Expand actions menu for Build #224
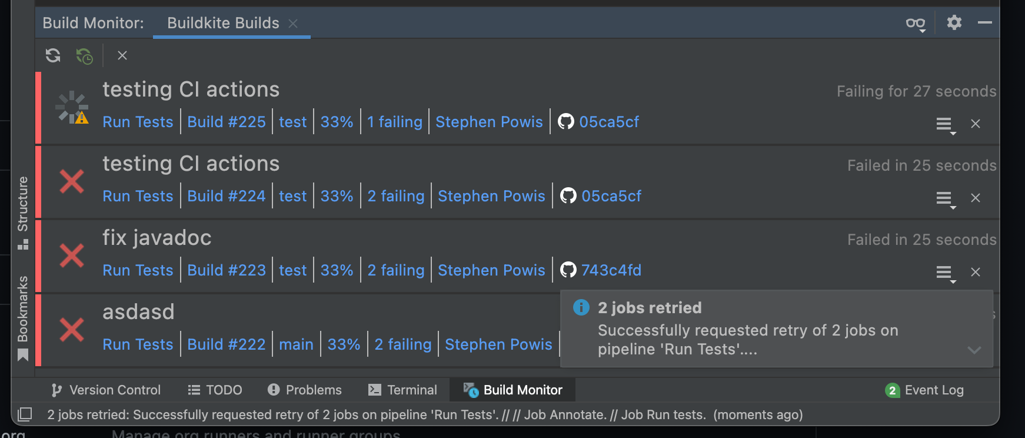 (945, 198)
